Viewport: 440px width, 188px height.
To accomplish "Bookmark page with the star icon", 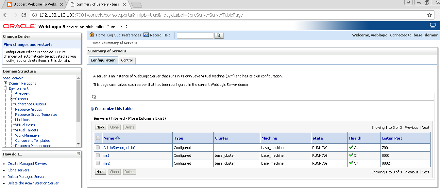I will (x=429, y=15).
